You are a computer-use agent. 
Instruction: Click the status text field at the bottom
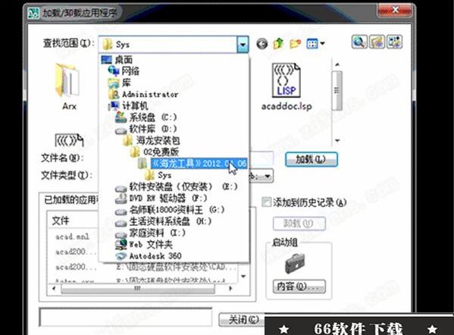point(125,318)
